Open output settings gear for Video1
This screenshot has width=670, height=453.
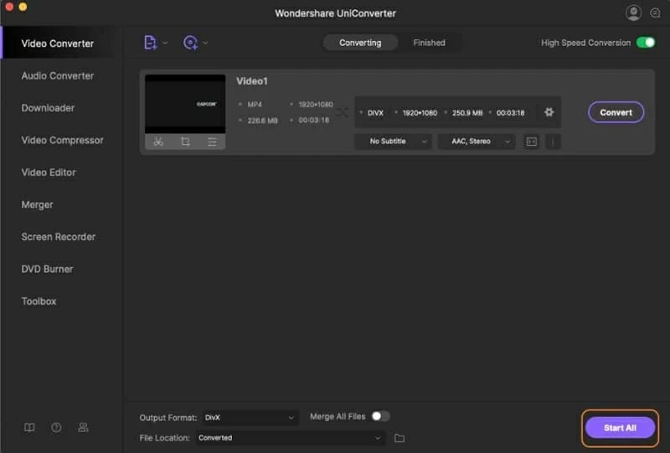pyautogui.click(x=549, y=112)
